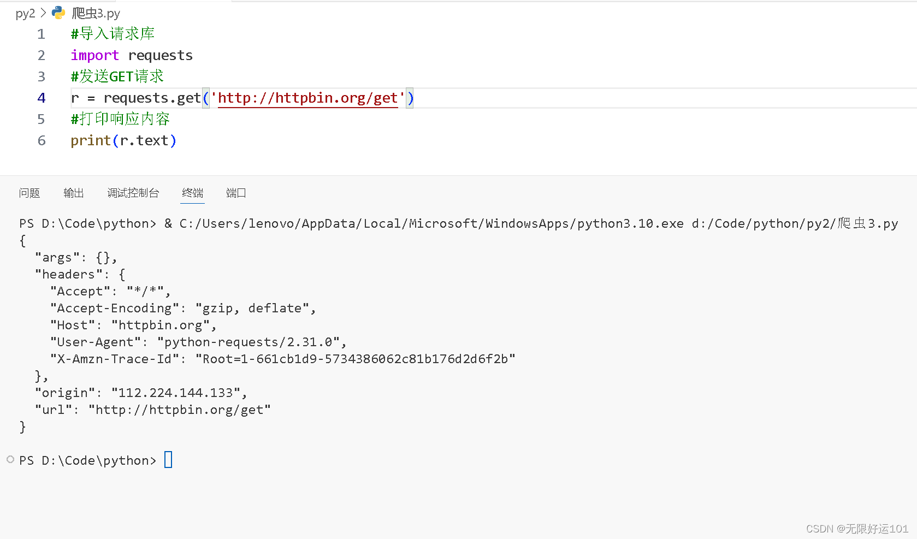Click the http://httpbin.org/get URL link

(308, 98)
